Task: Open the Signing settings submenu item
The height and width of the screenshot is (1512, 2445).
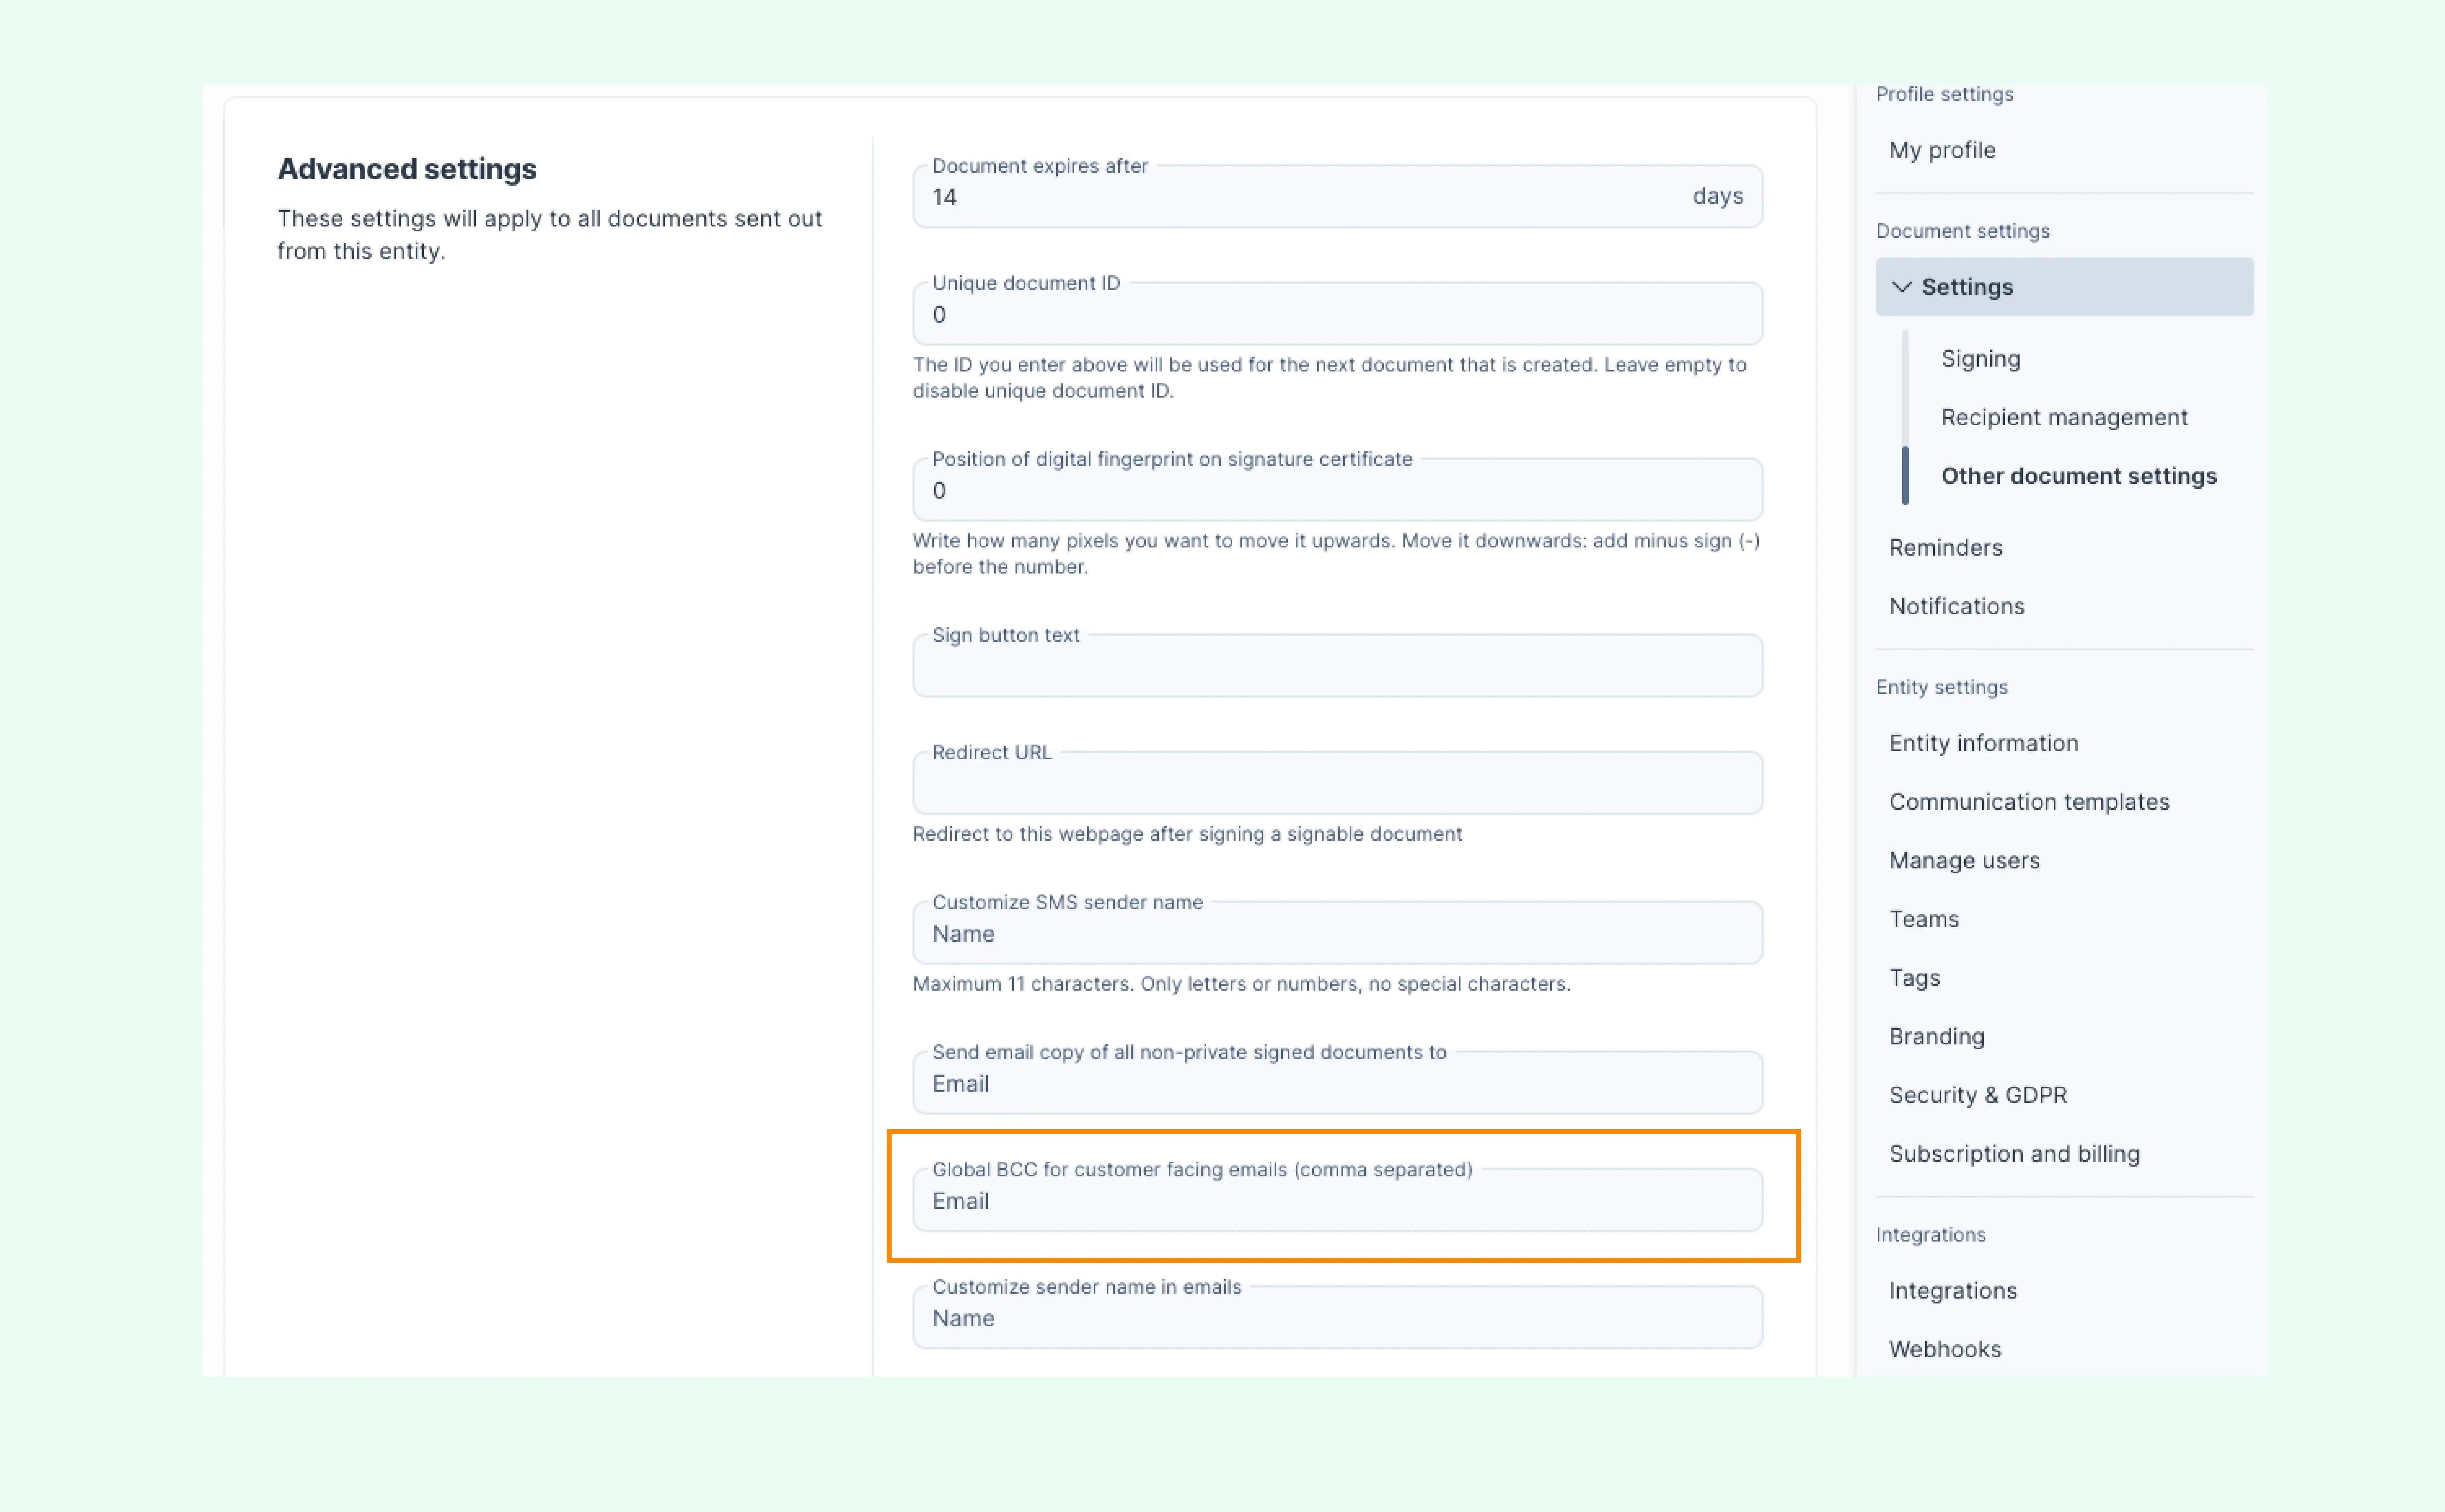Action: tap(1980, 359)
